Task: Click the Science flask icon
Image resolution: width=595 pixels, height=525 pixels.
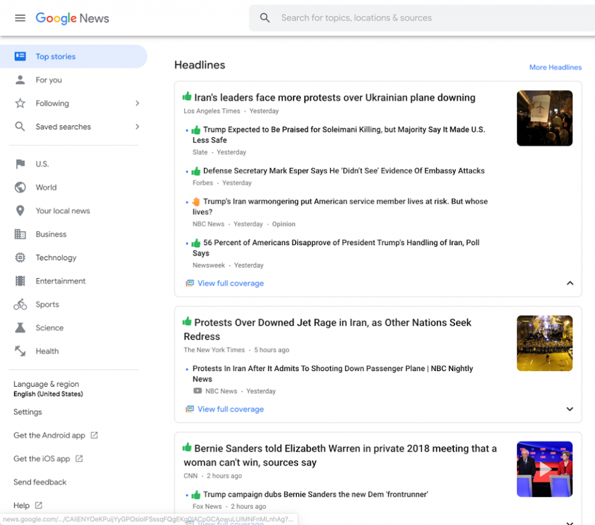Action: point(20,328)
